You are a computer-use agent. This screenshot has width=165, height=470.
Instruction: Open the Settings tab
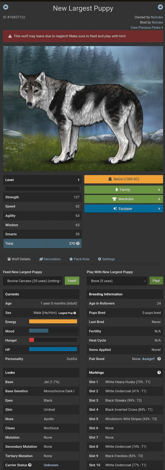(106, 259)
